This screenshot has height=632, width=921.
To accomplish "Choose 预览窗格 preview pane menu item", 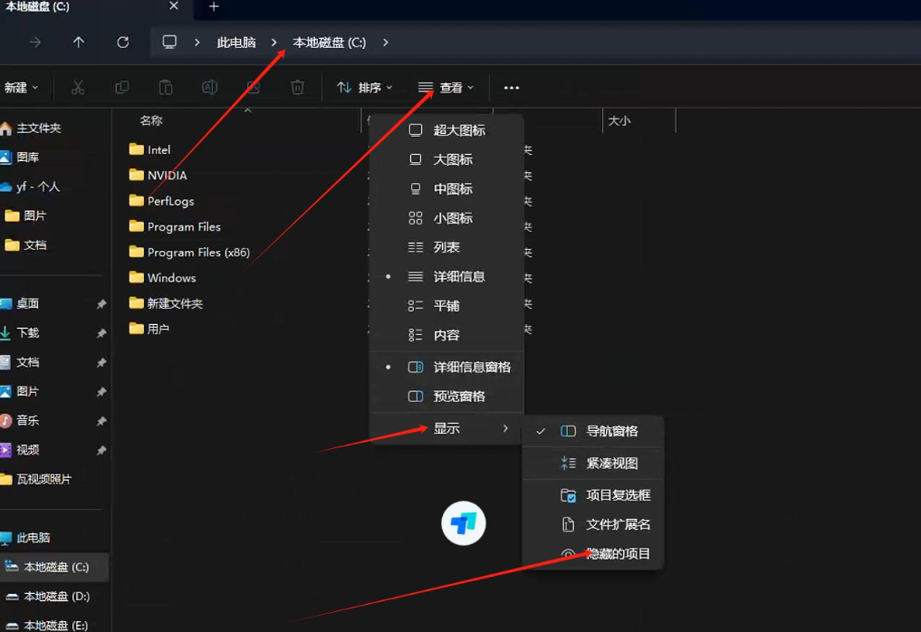I will [458, 397].
